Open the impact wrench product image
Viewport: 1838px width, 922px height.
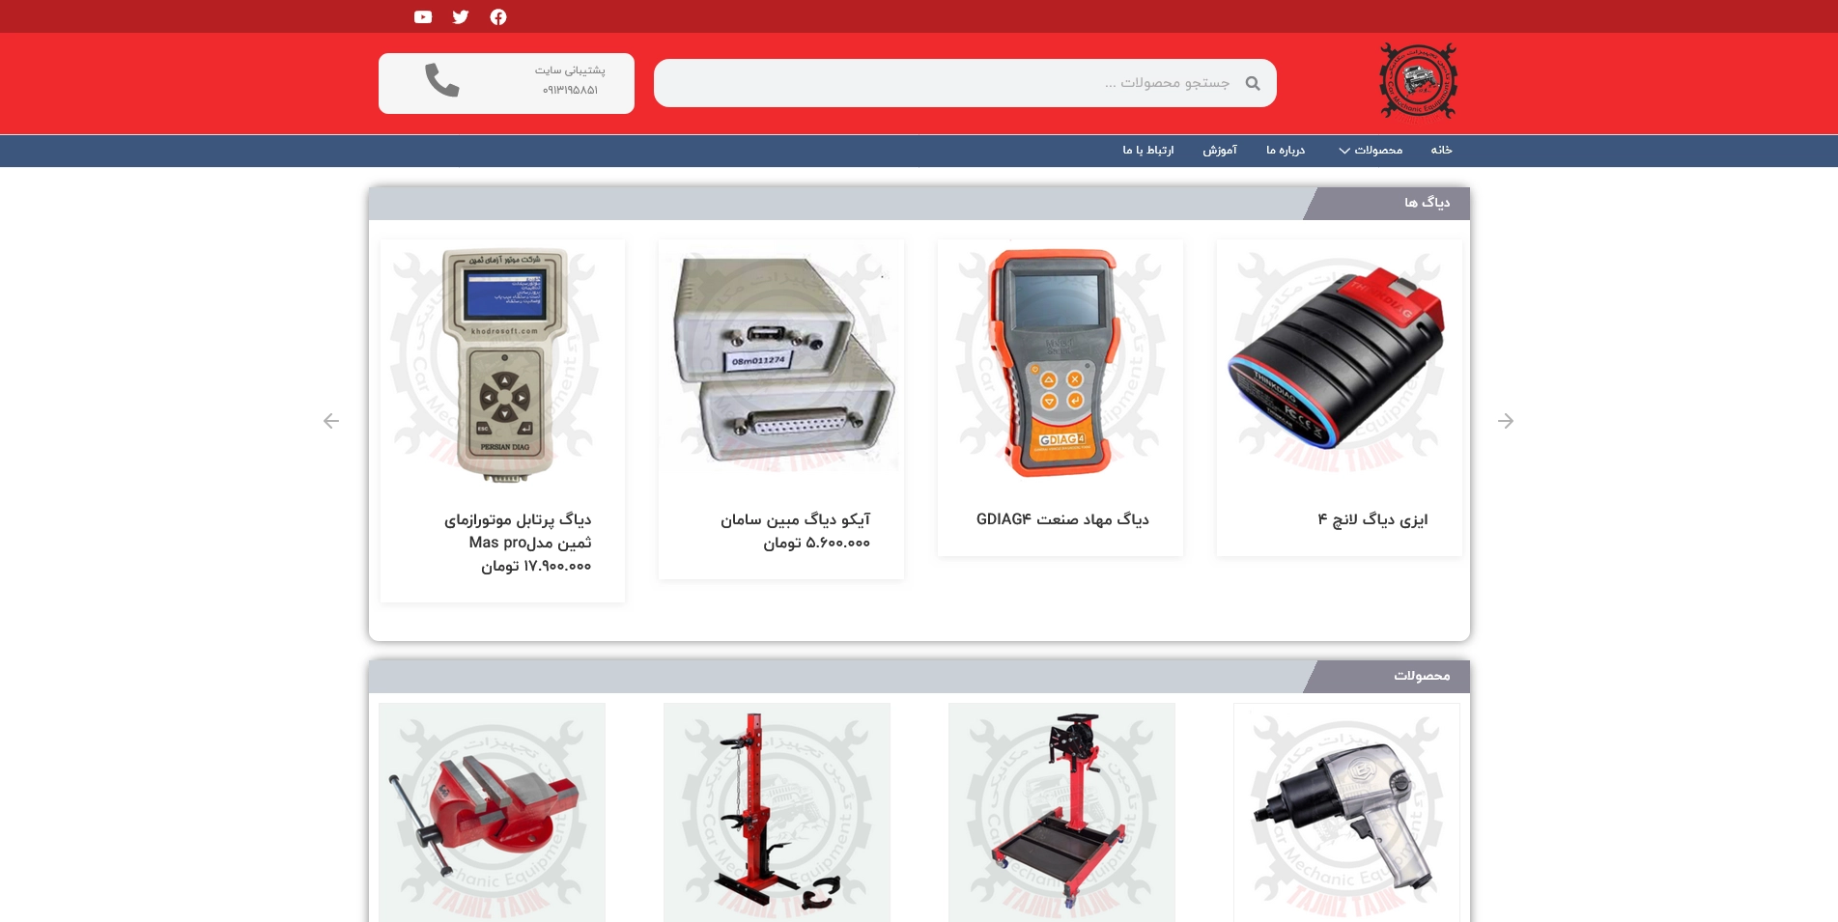click(1346, 813)
